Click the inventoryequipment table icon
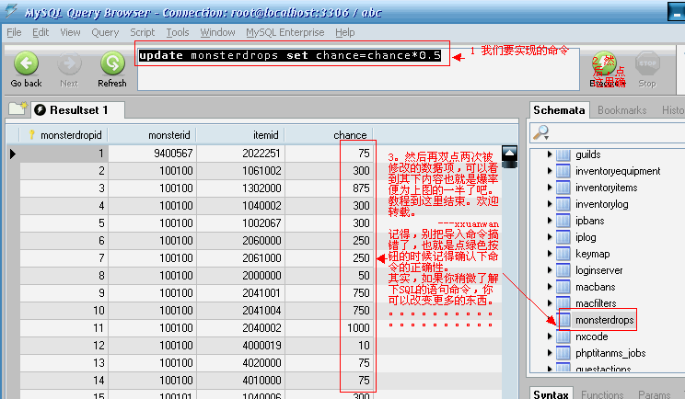Screen dimensions: 685x399 pos(563,171)
